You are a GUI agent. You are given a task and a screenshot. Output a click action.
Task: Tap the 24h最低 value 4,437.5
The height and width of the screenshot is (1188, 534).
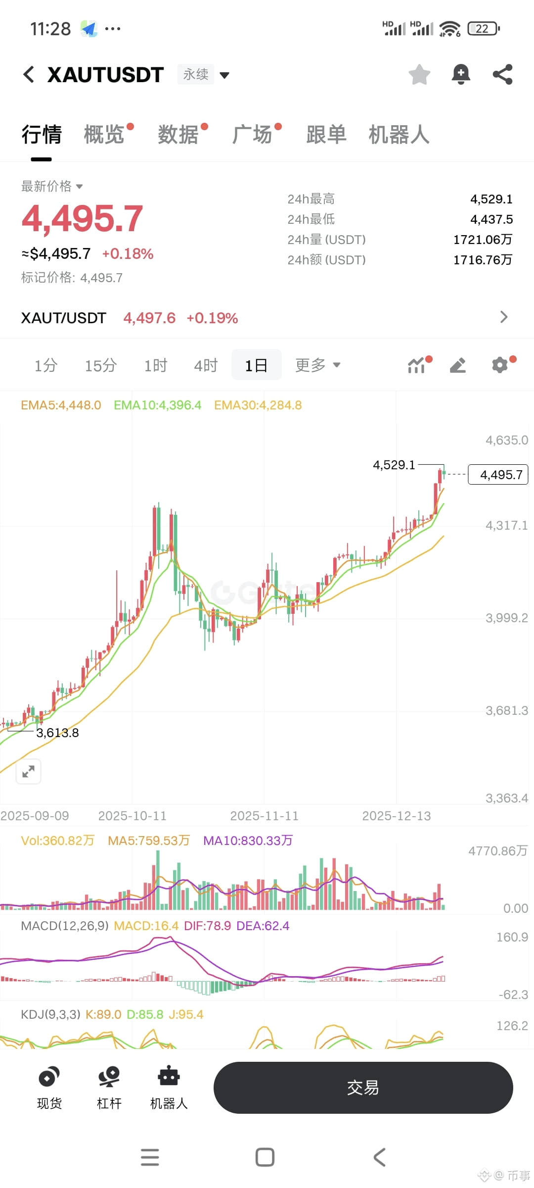491,219
